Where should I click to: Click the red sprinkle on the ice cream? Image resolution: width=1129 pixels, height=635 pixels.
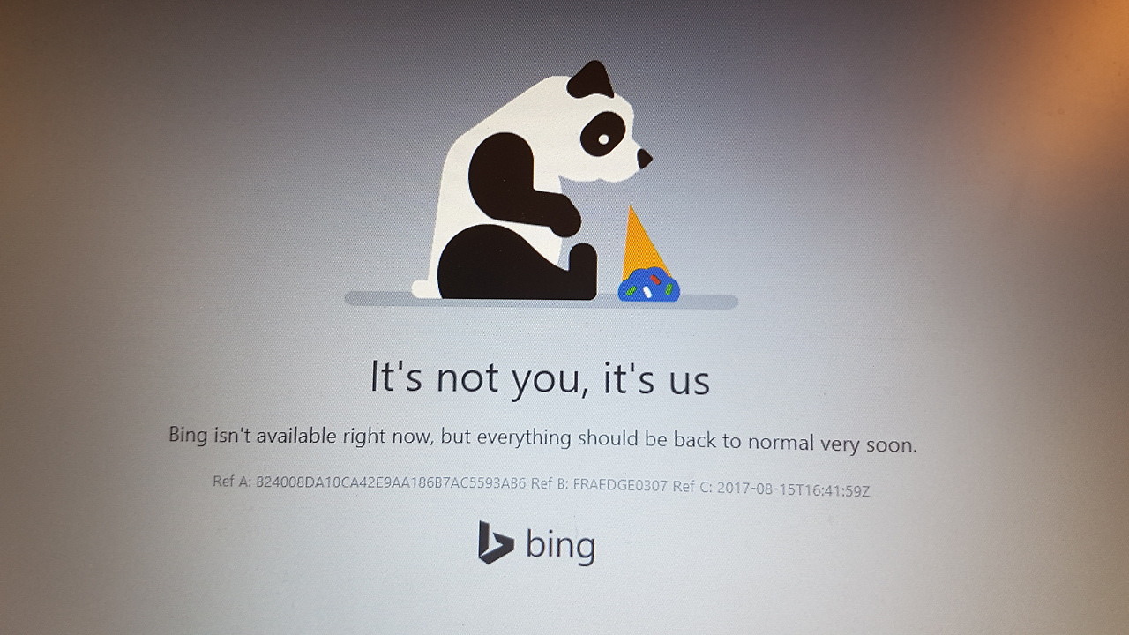tap(655, 280)
